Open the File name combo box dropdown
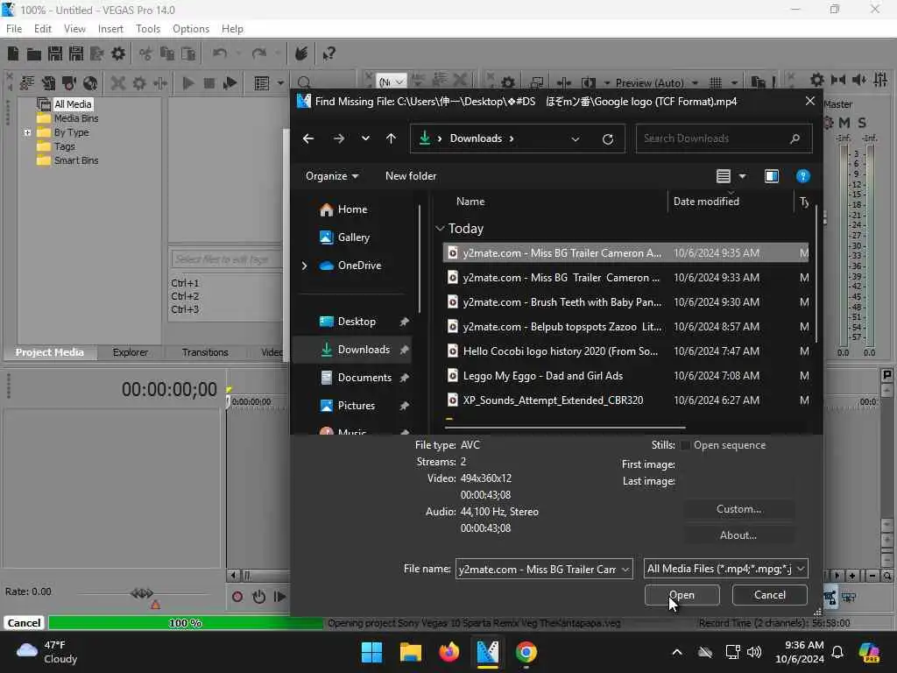The width and height of the screenshot is (897, 673). [x=625, y=569]
